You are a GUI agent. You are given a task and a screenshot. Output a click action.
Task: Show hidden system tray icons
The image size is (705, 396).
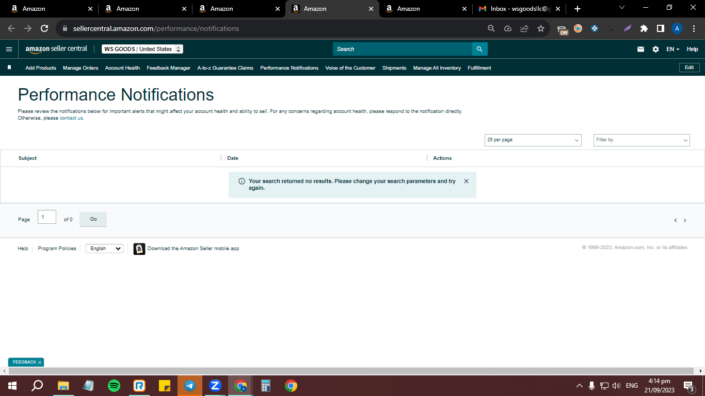coord(579,386)
